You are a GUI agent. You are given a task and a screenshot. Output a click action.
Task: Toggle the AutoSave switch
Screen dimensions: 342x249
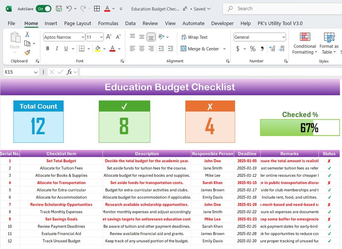pyautogui.click(x=43, y=9)
